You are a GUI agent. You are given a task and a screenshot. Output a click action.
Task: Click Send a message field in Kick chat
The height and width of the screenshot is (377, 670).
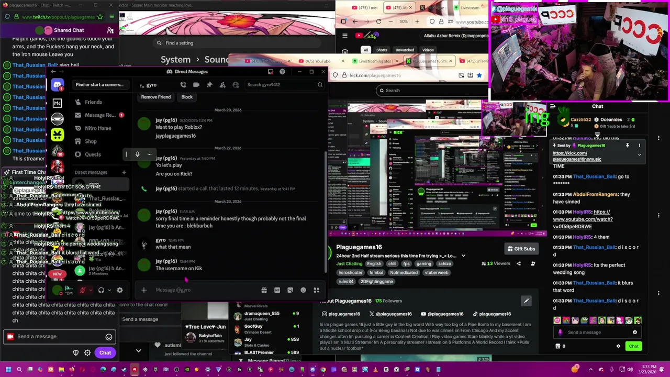598,332
